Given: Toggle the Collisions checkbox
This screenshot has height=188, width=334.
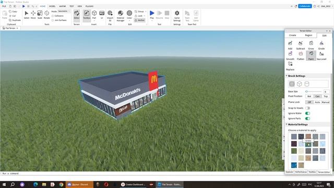Looking at the screenshot, I should pyautogui.click(x=53, y=16).
